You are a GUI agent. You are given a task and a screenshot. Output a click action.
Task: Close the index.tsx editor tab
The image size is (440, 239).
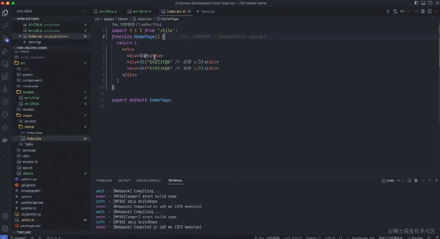click(x=189, y=11)
